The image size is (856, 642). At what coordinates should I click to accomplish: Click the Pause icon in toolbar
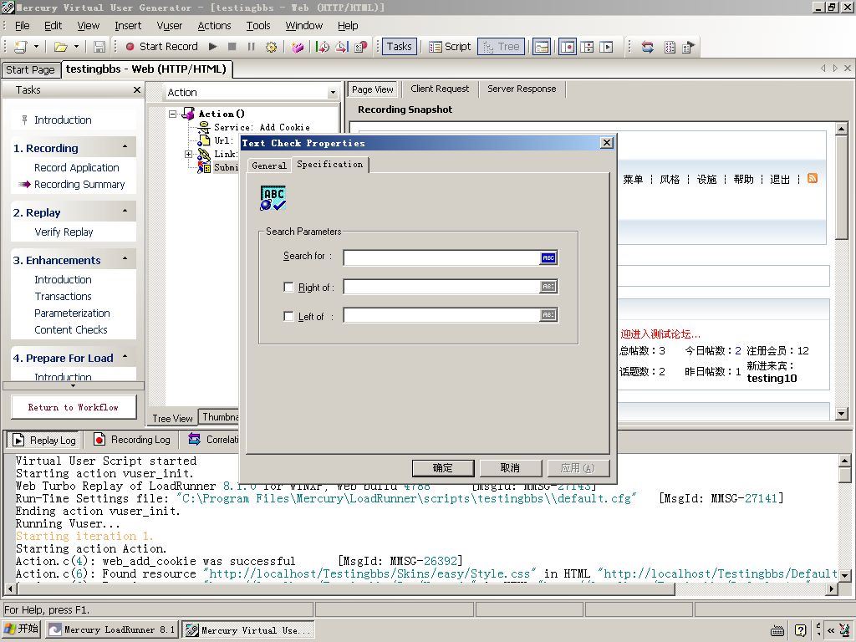(251, 47)
